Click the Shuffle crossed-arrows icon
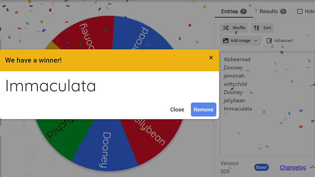The width and height of the screenshot is (315, 177). tap(226, 28)
